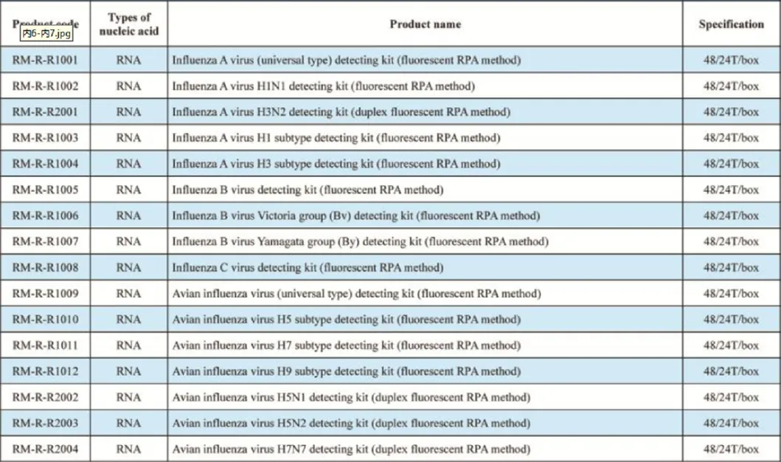Image resolution: width=781 pixels, height=462 pixels.
Task: Click the "内6-内7.jpg" filename tooltip
Action: click(x=46, y=33)
